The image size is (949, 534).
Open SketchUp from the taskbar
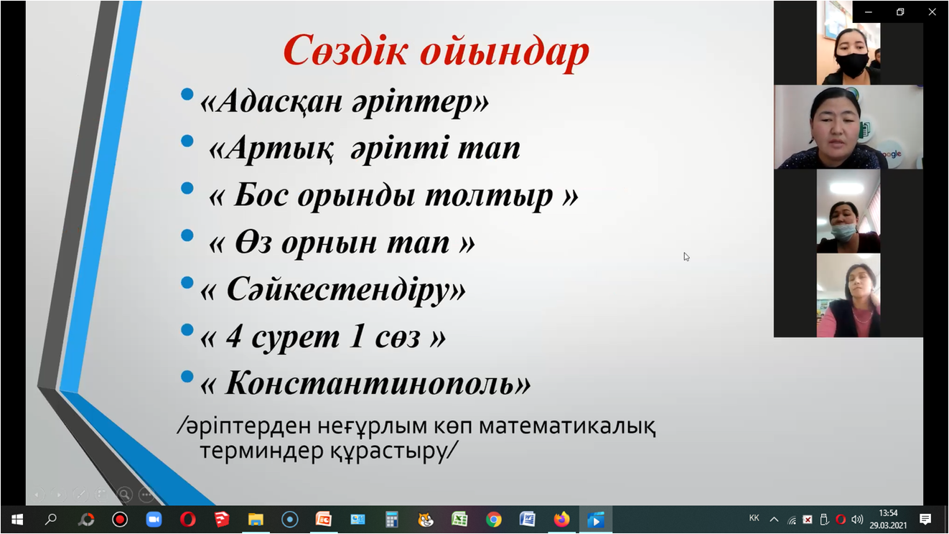point(222,519)
